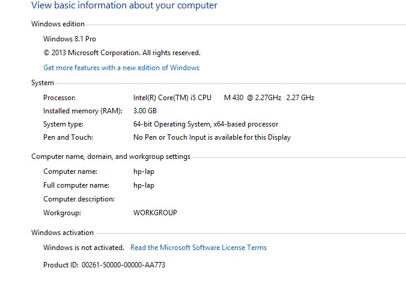Viewport: 406px width, 289px height.
Task: Click the 'Processor:' label
Action: pos(59,98)
